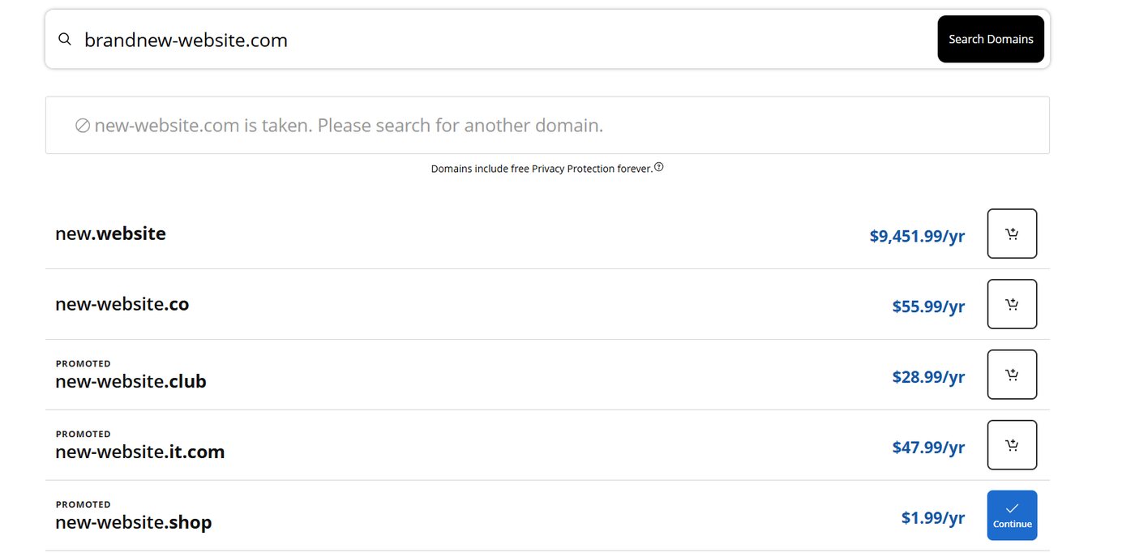Screen dimensions: 1135x553
Task: Click the $9,451.99/yr price
Action: [x=917, y=236]
